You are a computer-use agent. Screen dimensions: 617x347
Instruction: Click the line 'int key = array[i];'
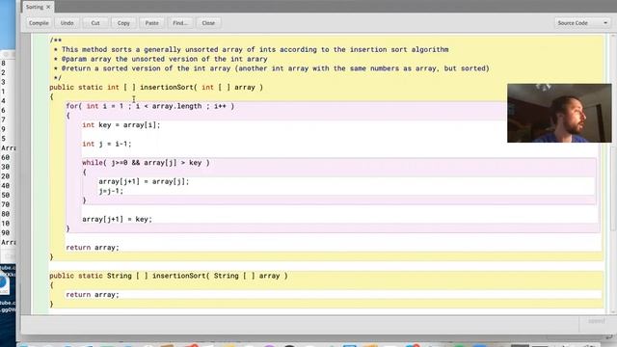coord(121,124)
